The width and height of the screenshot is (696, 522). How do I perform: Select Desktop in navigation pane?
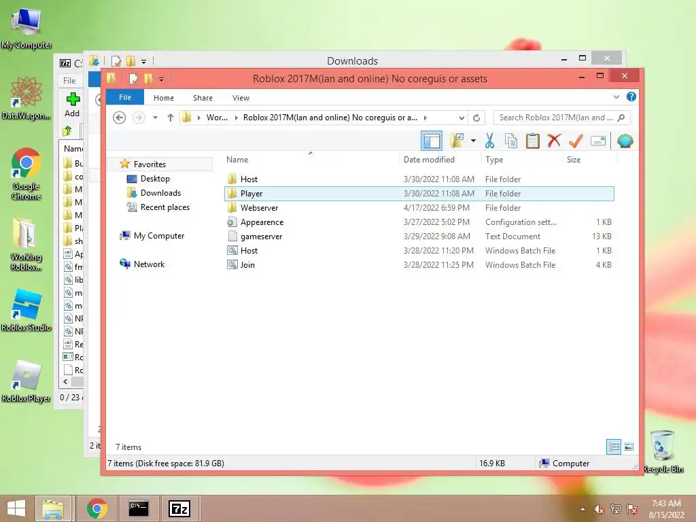[x=155, y=179]
